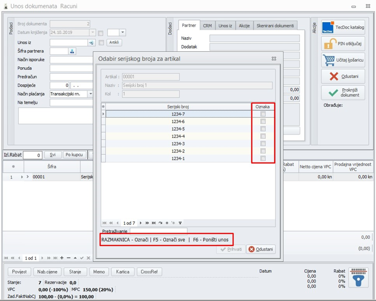
Task: Open the Datum knjiženja date picker arrow
Action: pyautogui.click(x=93, y=33)
